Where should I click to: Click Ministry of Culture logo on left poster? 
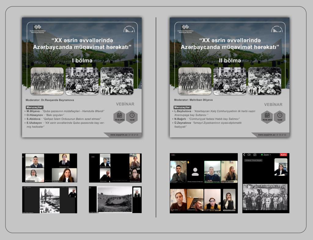click(x=38, y=29)
